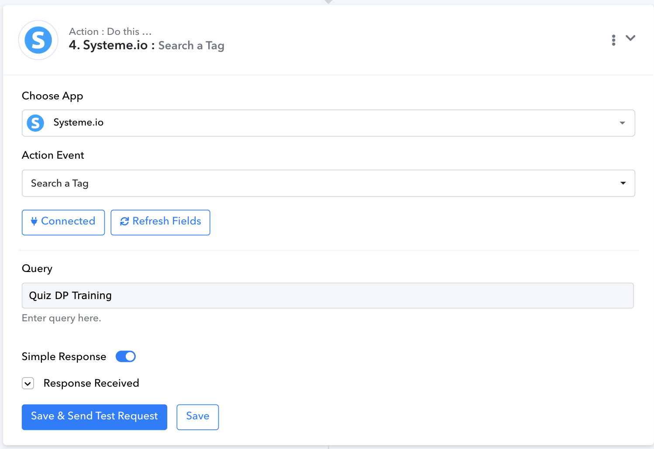Click the 'Choose App' label

52,96
